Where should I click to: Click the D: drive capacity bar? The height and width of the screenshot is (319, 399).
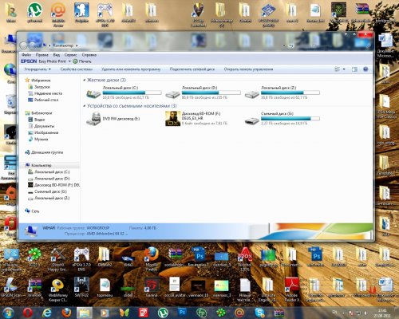(x=211, y=93)
